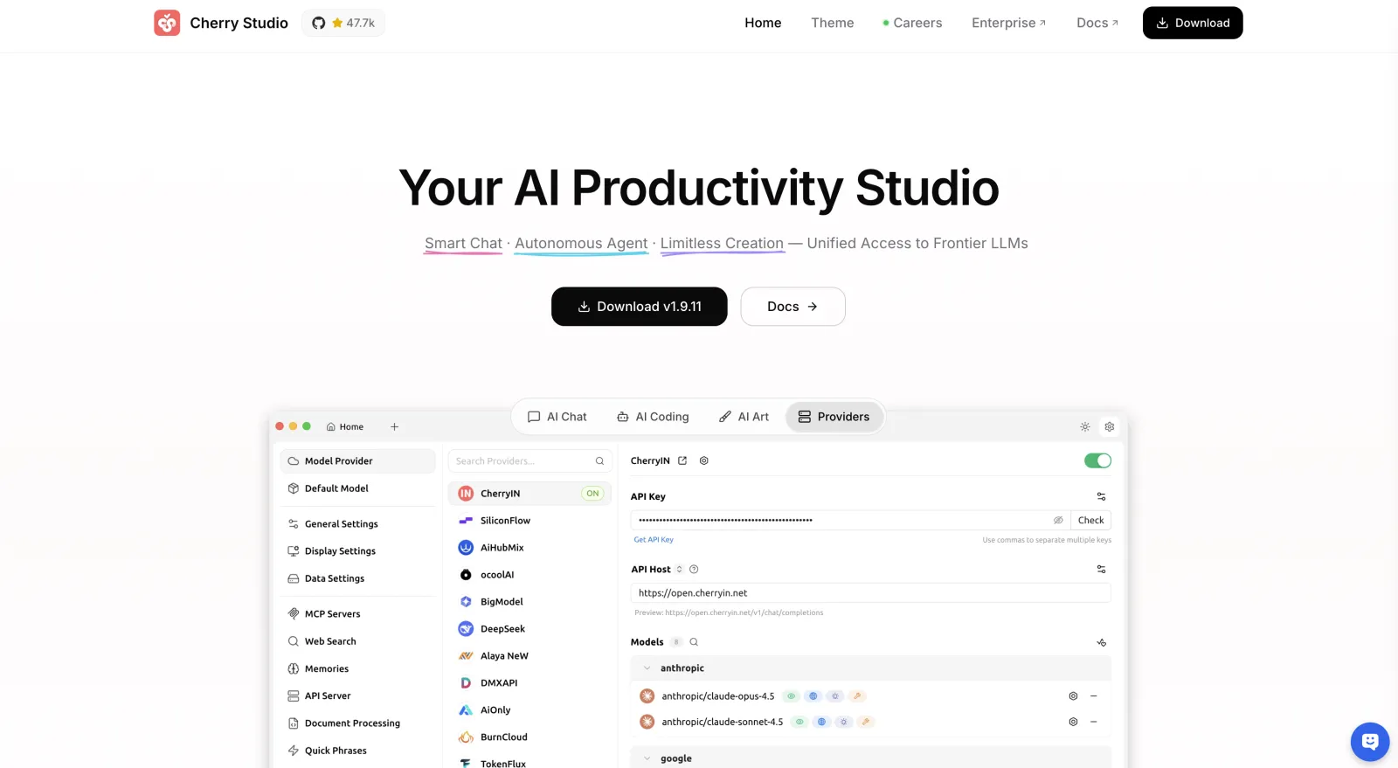Click the Check API key button

(x=1090, y=520)
